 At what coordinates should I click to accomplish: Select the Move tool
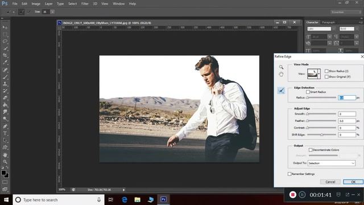[x=5, y=27]
